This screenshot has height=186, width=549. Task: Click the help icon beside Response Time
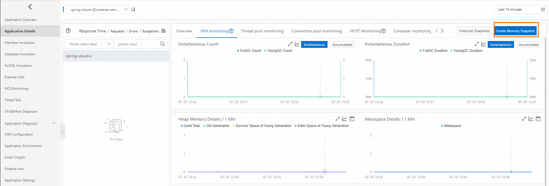(x=68, y=31)
